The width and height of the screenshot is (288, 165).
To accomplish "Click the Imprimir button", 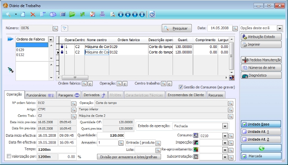I will coord(261,45).
